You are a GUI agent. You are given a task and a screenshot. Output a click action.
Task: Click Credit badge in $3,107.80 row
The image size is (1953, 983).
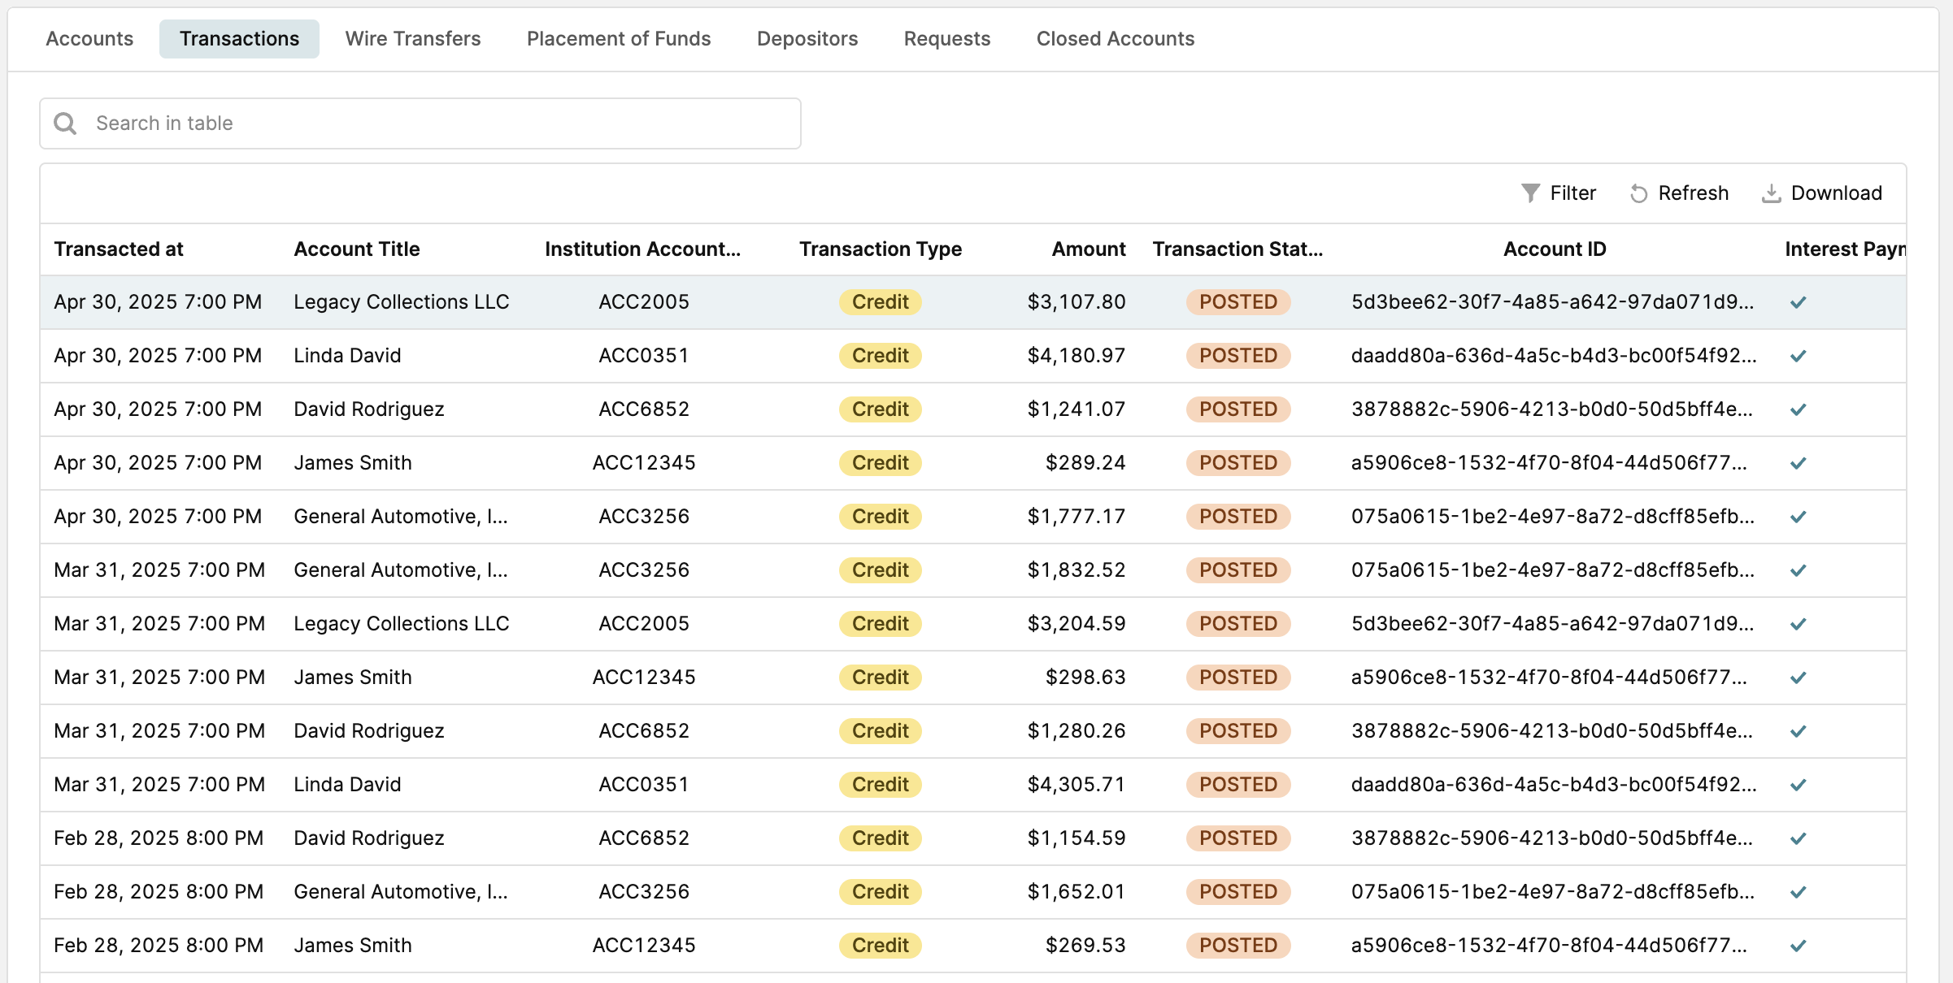pyautogui.click(x=881, y=302)
